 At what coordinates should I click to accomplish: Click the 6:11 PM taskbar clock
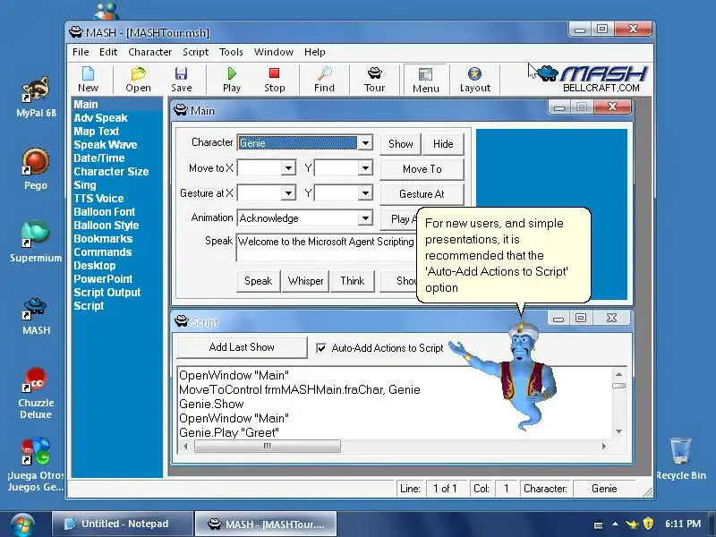click(683, 524)
